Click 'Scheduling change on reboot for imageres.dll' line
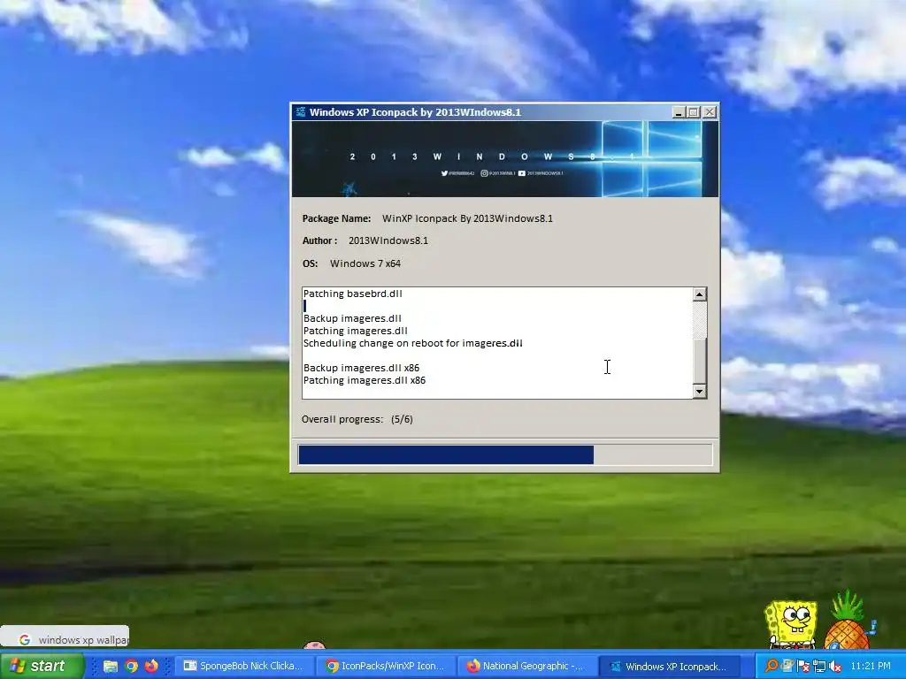 [x=412, y=343]
